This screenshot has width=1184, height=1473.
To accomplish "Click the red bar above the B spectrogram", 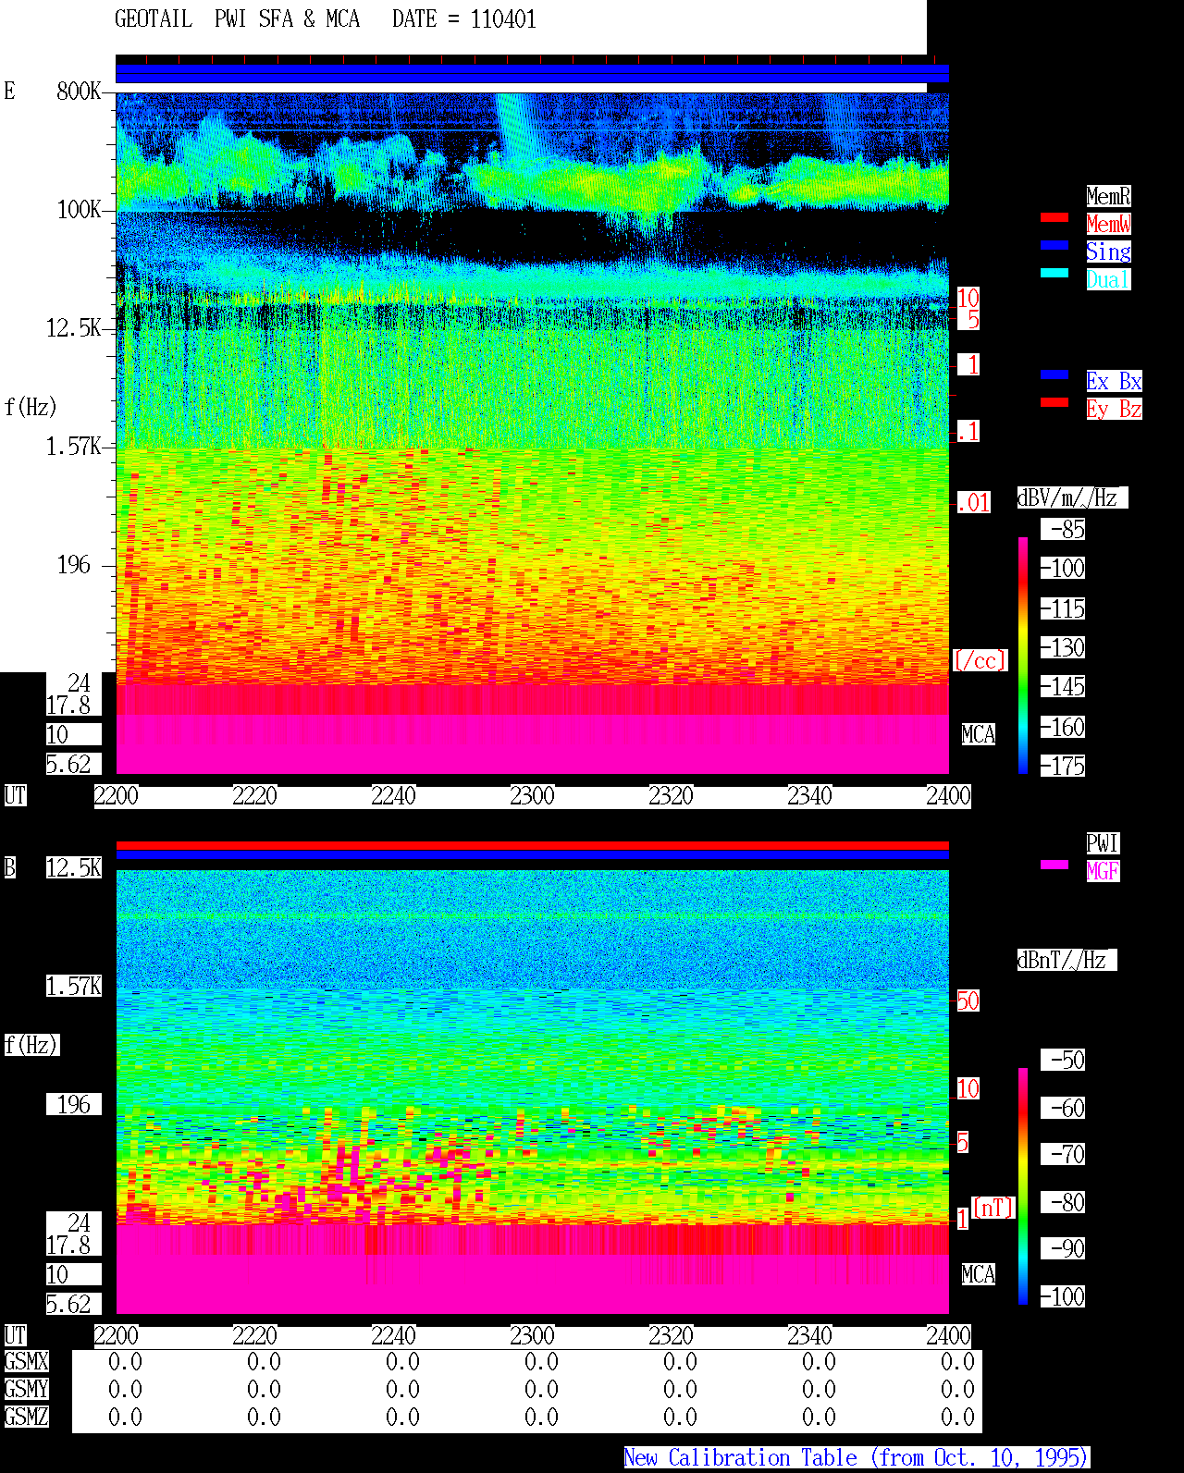I will [x=532, y=845].
